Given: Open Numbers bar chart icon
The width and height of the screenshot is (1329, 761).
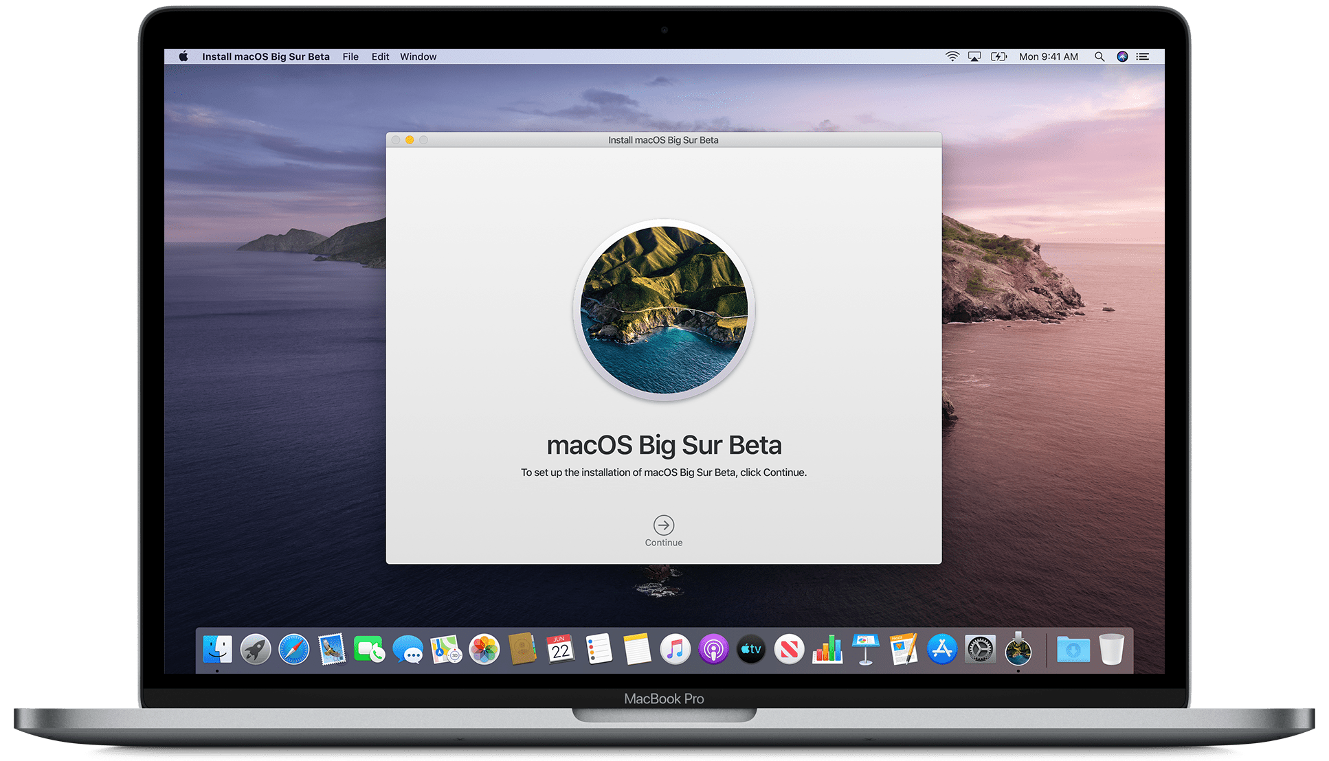Looking at the screenshot, I should (x=827, y=649).
